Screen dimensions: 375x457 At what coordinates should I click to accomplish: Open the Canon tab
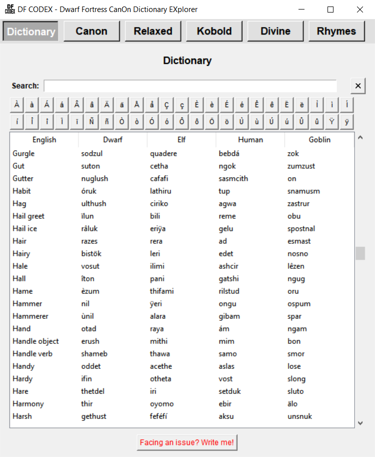(91, 31)
